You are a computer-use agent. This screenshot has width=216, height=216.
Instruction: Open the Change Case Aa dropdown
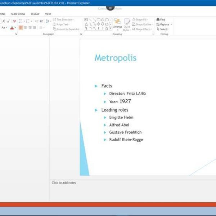pos(4,28)
